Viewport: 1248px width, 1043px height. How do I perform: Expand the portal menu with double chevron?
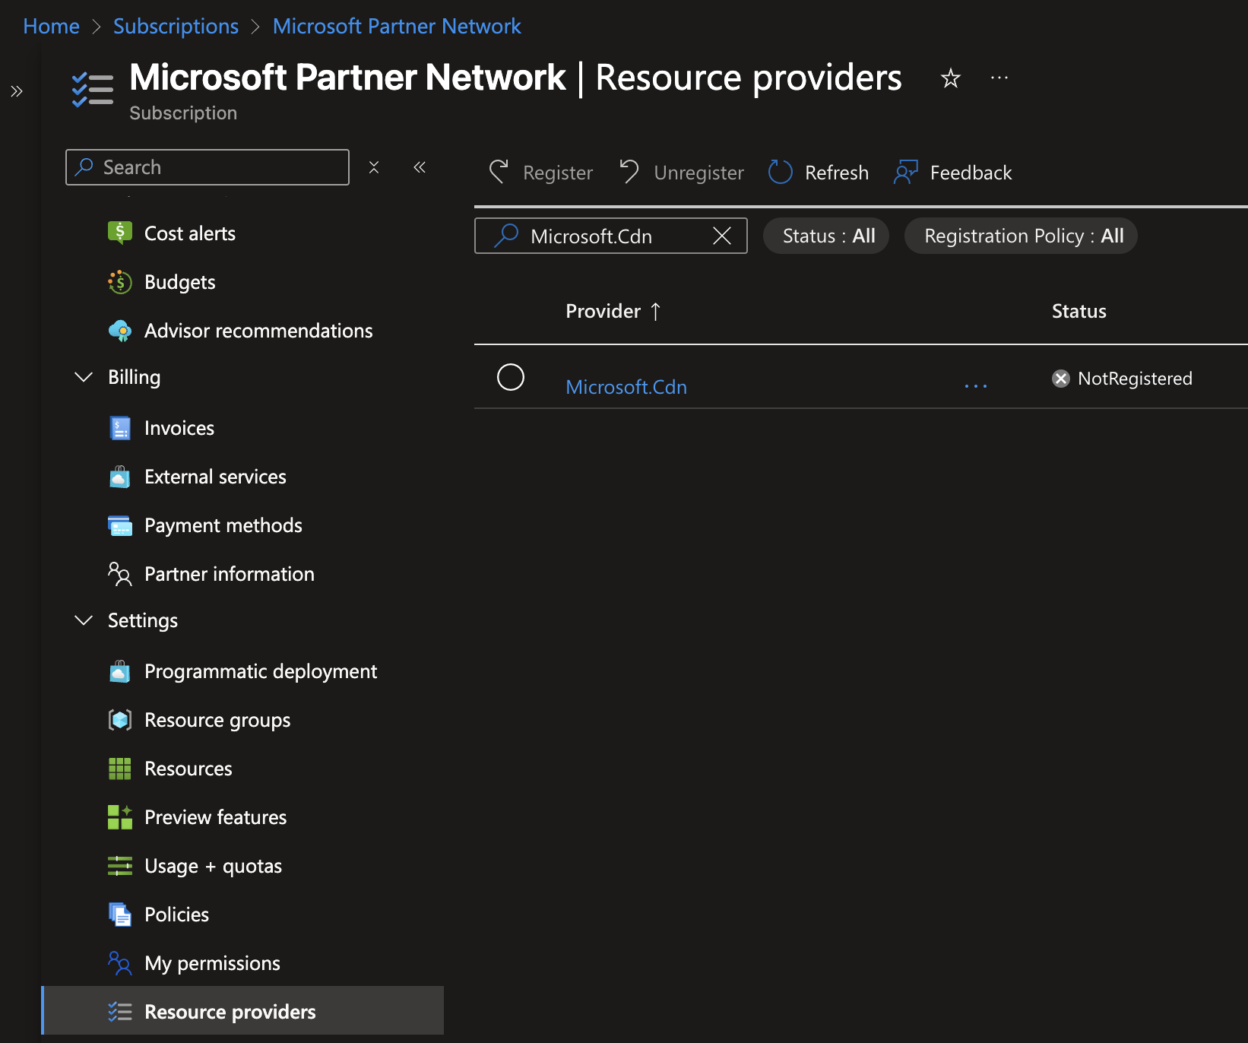pos(17,91)
